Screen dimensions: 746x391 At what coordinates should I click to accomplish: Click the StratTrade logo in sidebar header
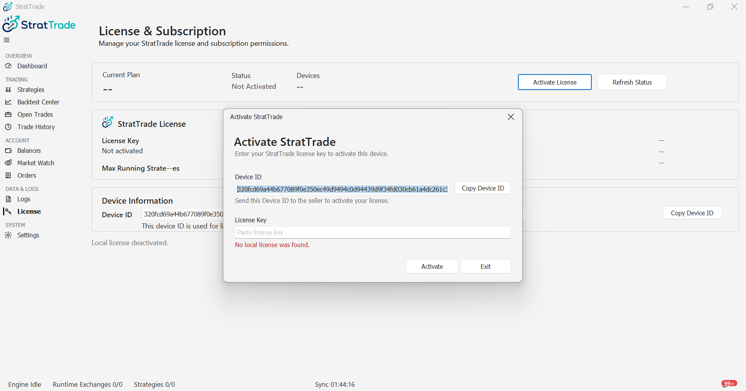[39, 24]
